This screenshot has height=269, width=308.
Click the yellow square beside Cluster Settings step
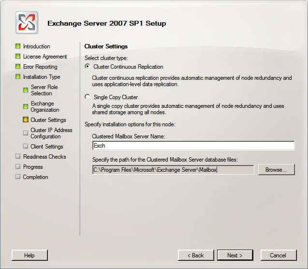[26, 120]
